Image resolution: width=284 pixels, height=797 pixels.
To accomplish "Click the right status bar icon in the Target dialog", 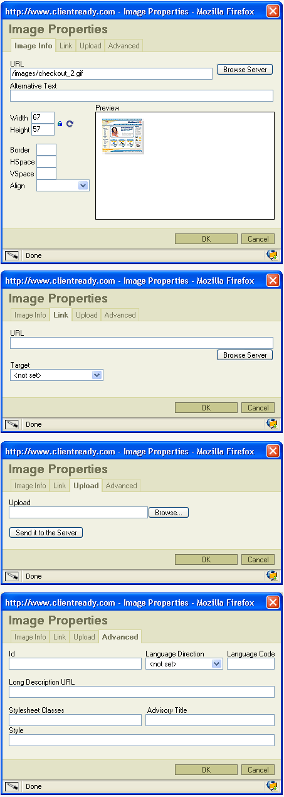I will 272,424.
